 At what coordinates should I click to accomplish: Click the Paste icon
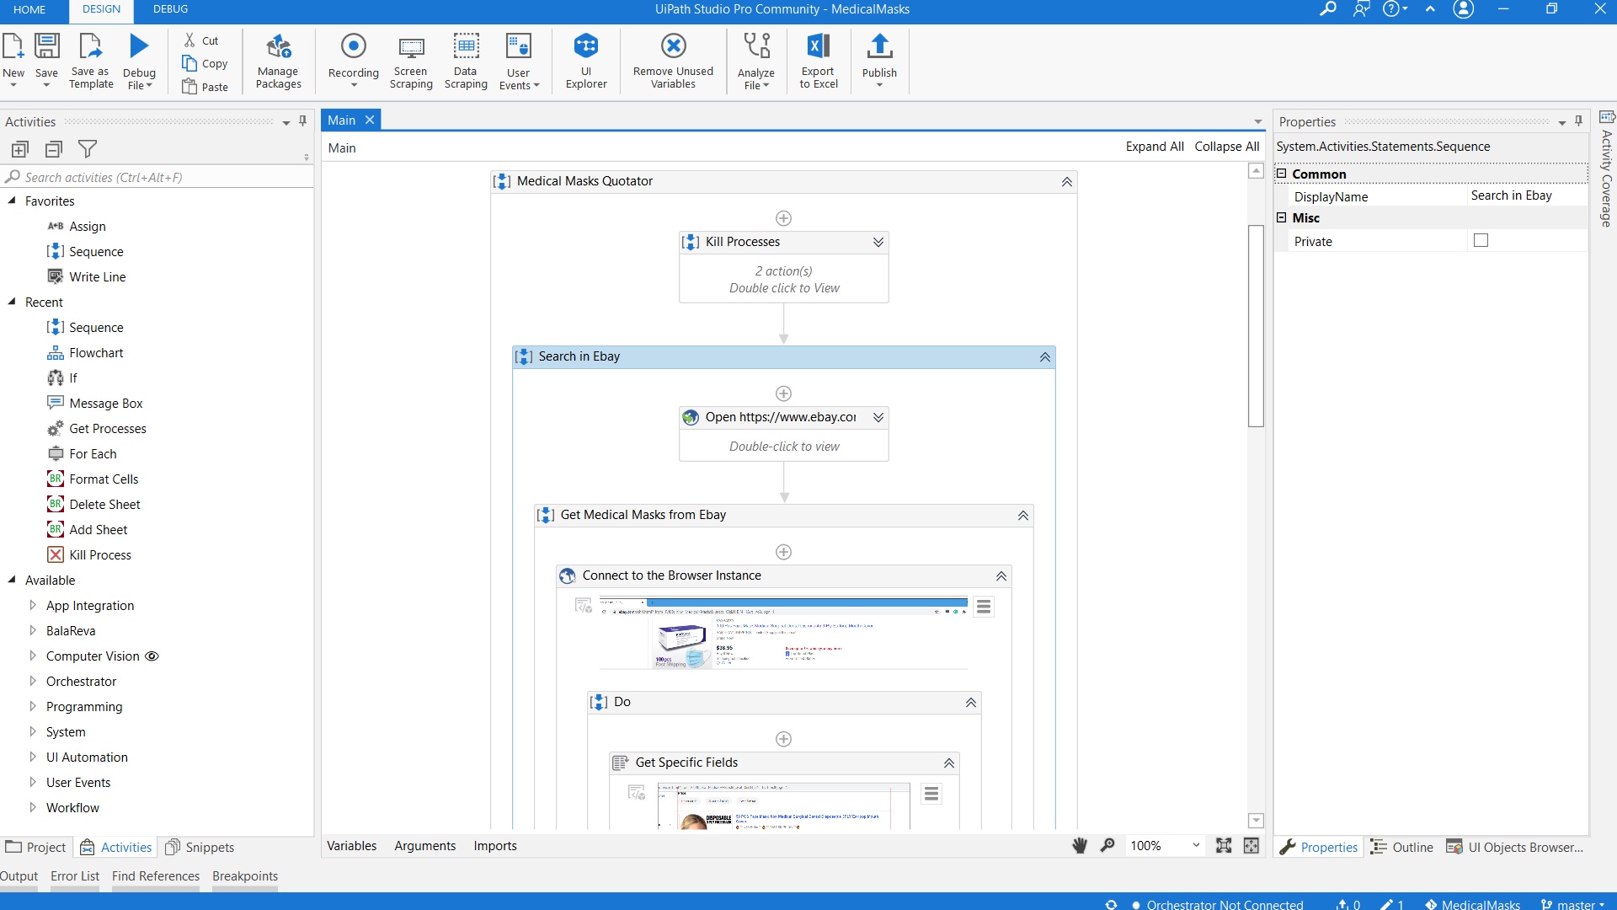pos(189,86)
